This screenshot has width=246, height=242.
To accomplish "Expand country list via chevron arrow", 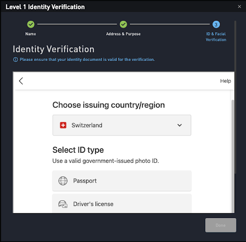I will (x=180, y=125).
